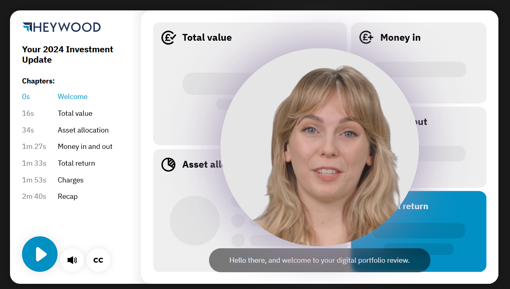Viewport: 510px width, 289px height.
Task: Select the Asset allocation chapter
Action: [x=83, y=130]
